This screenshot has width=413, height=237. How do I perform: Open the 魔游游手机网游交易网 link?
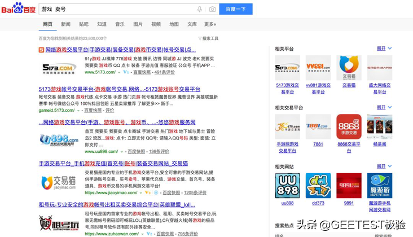pyautogui.click(x=380, y=207)
